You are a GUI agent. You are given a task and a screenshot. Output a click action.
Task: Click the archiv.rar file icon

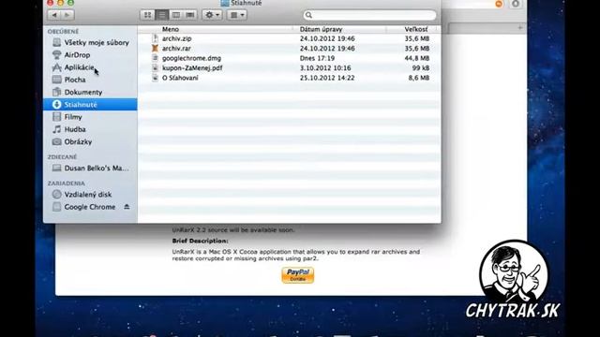(155, 49)
